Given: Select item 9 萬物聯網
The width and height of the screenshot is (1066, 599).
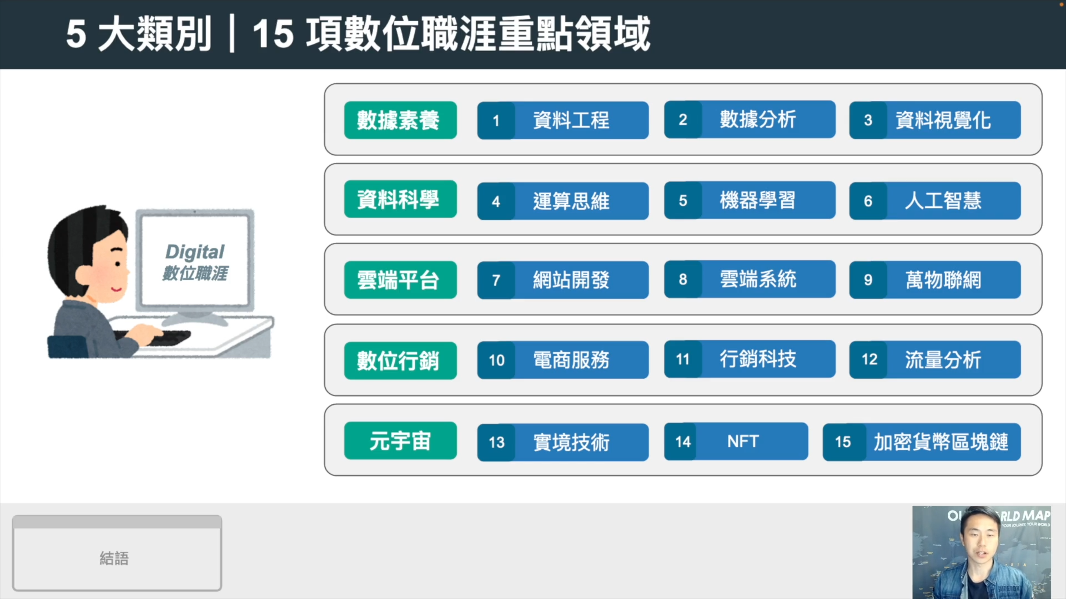Looking at the screenshot, I should pyautogui.click(x=935, y=280).
